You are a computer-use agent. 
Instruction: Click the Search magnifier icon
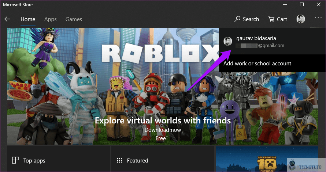(237, 19)
